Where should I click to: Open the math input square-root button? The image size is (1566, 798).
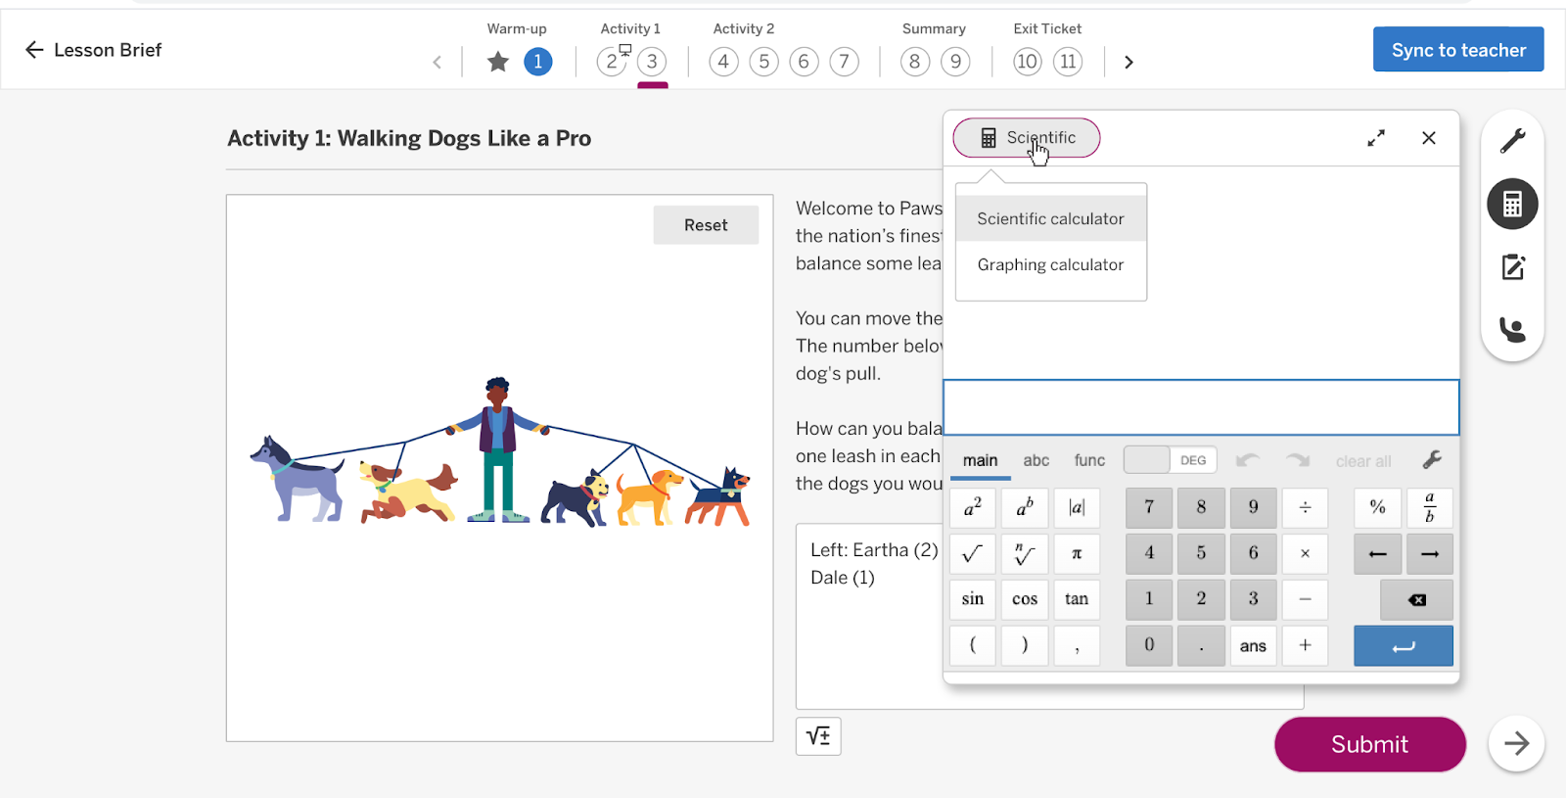click(x=818, y=736)
